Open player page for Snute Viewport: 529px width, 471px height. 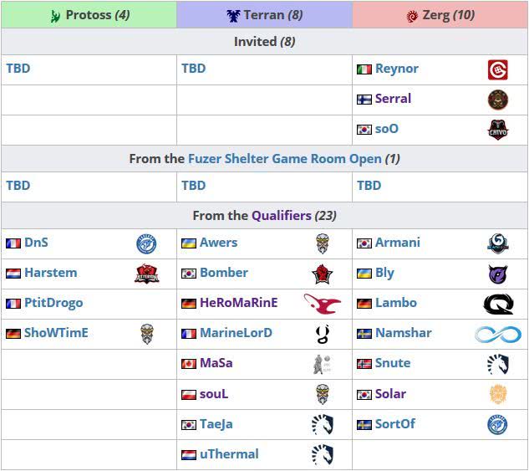(393, 363)
